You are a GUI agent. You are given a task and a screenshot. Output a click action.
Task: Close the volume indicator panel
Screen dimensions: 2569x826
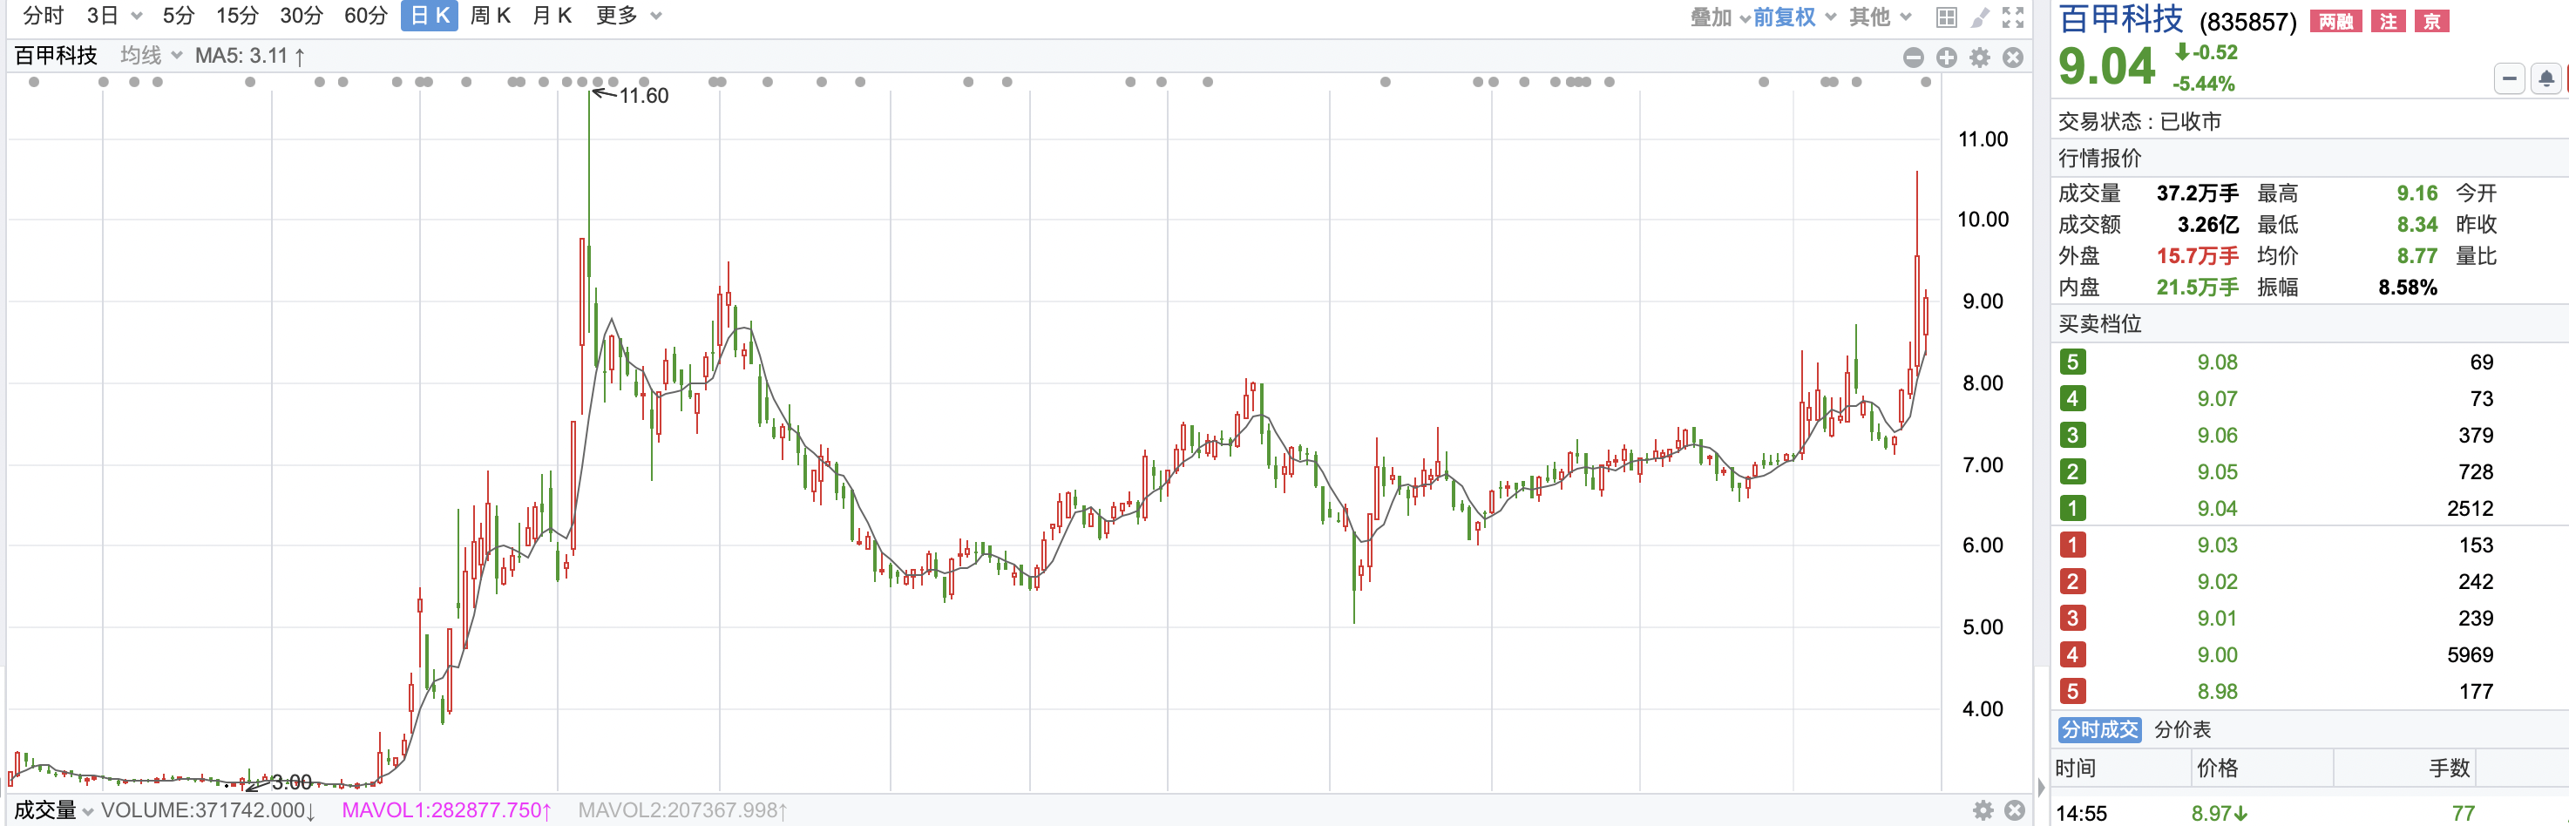[x=2015, y=810]
